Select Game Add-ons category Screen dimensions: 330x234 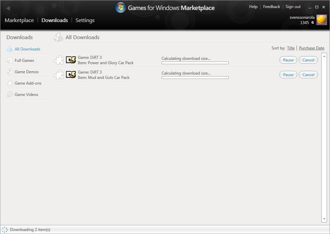28,83
